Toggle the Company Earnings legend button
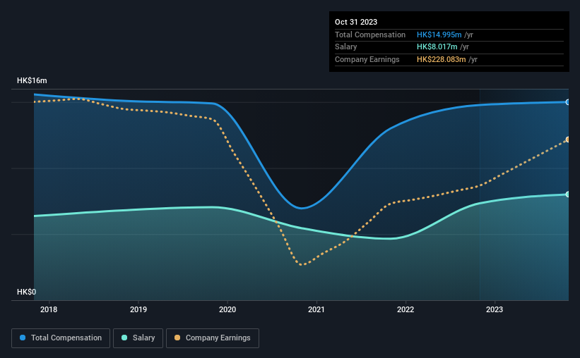Viewport: 580px width, 358px height. (213, 338)
